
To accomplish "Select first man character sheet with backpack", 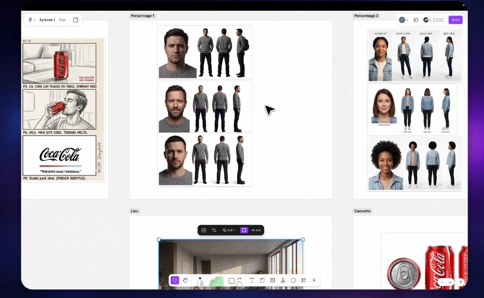I will pyautogui.click(x=205, y=52).
